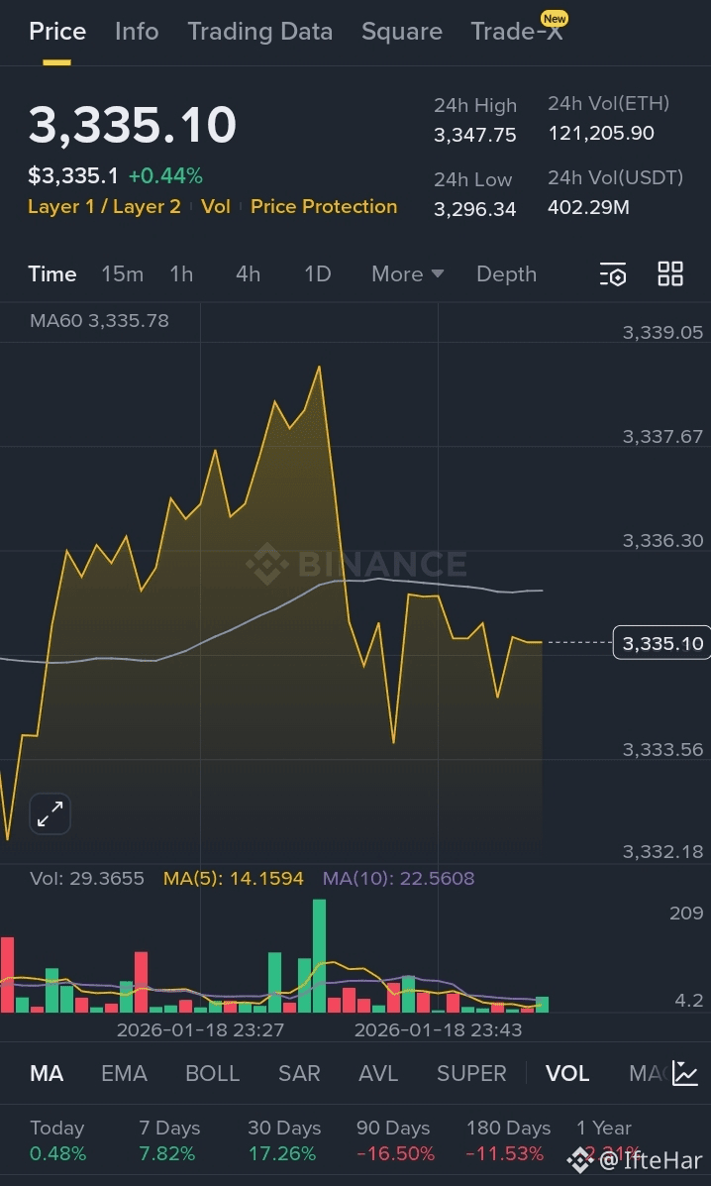Expand chart to fullscreen
Image resolution: width=711 pixels, height=1186 pixels.
pyautogui.click(x=50, y=813)
